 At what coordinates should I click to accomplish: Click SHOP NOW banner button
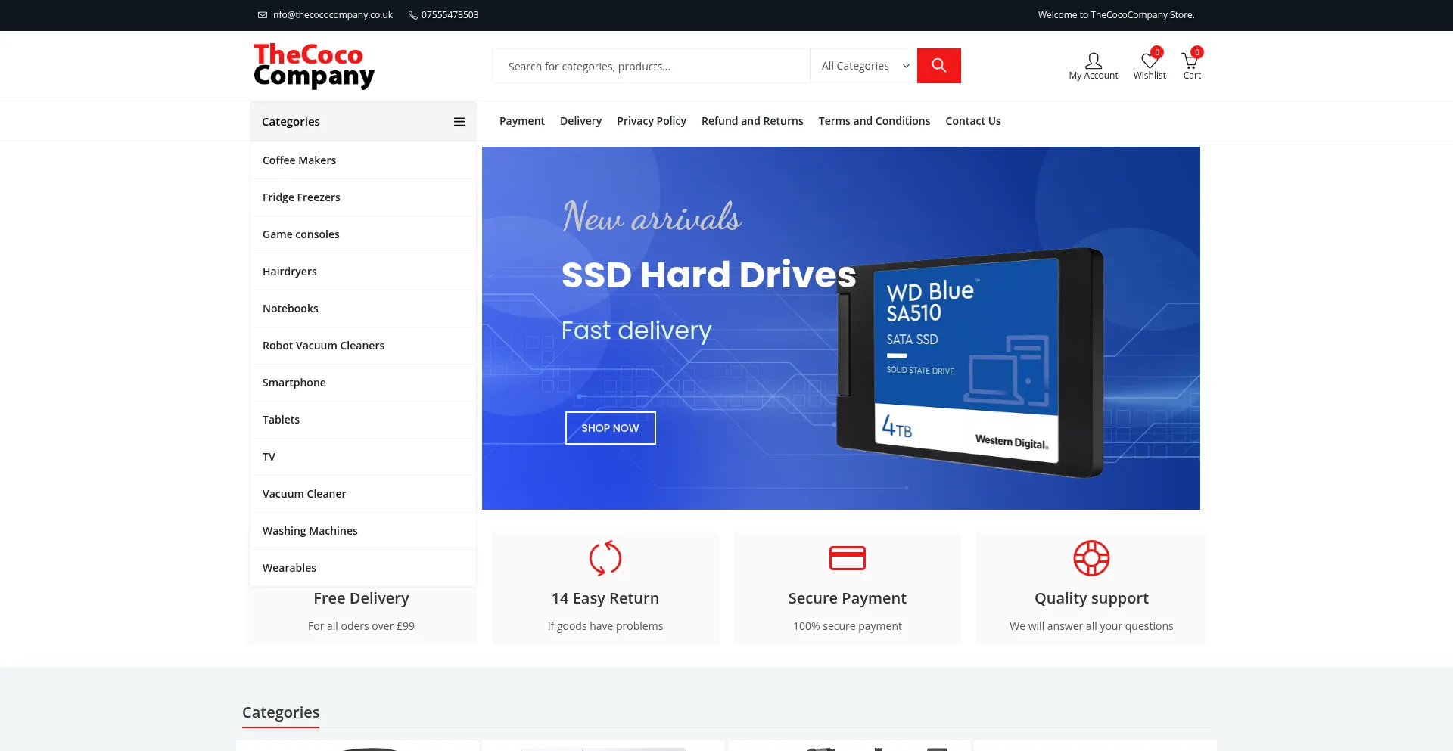[x=610, y=428]
